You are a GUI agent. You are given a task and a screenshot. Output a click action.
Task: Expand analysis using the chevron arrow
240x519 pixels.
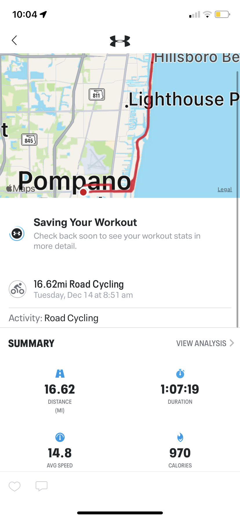click(x=232, y=343)
